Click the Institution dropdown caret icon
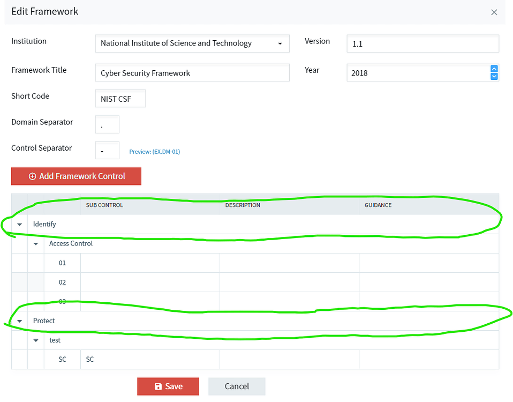The height and width of the screenshot is (402, 513). 281,44
